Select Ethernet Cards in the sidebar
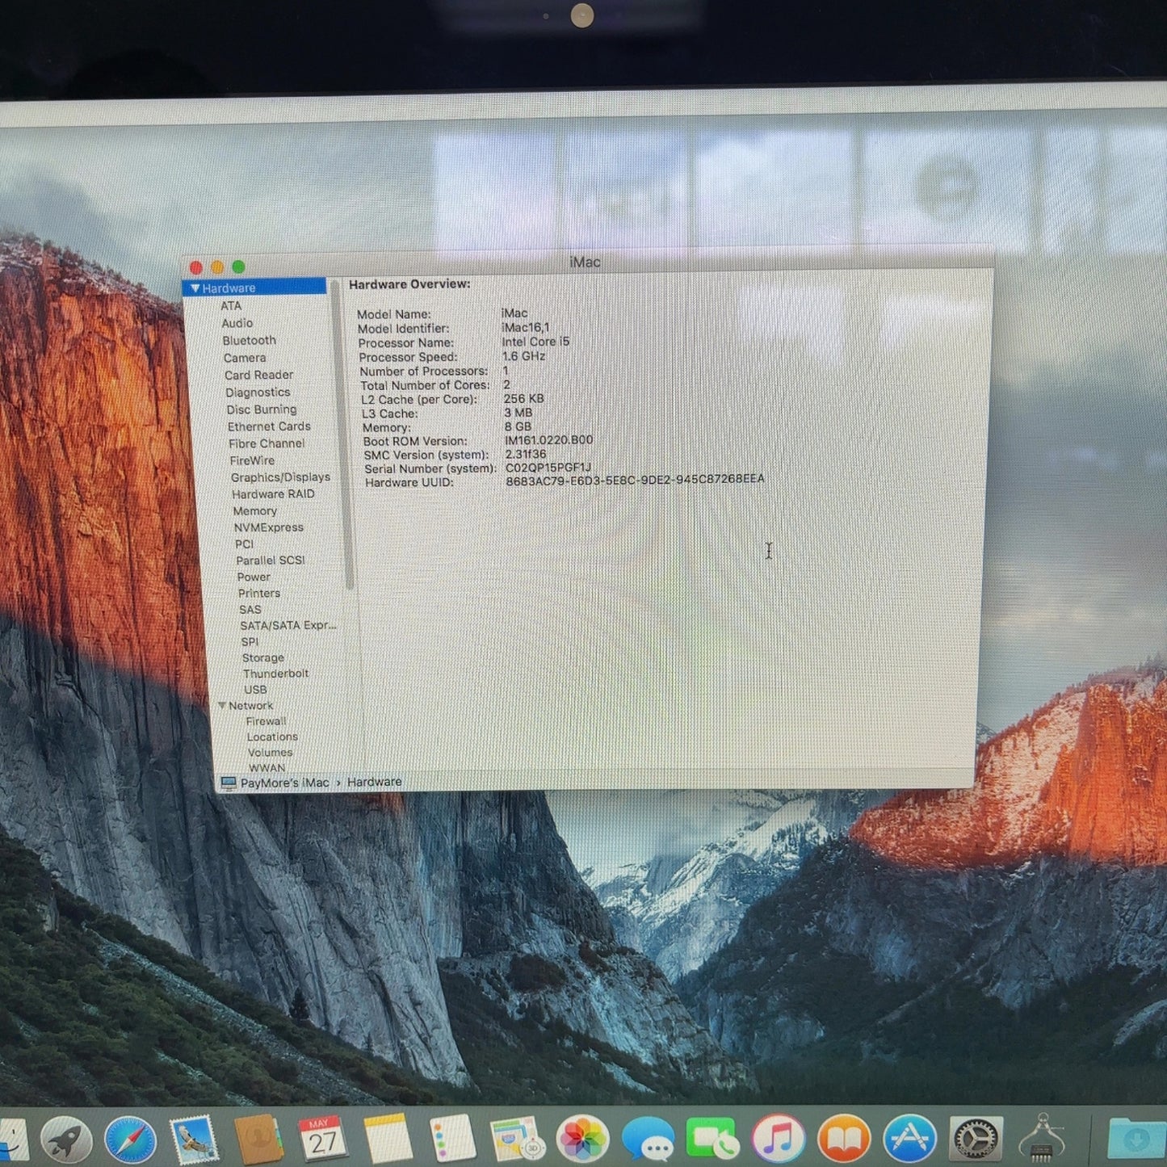Screen dimensions: 1167x1167 [269, 426]
